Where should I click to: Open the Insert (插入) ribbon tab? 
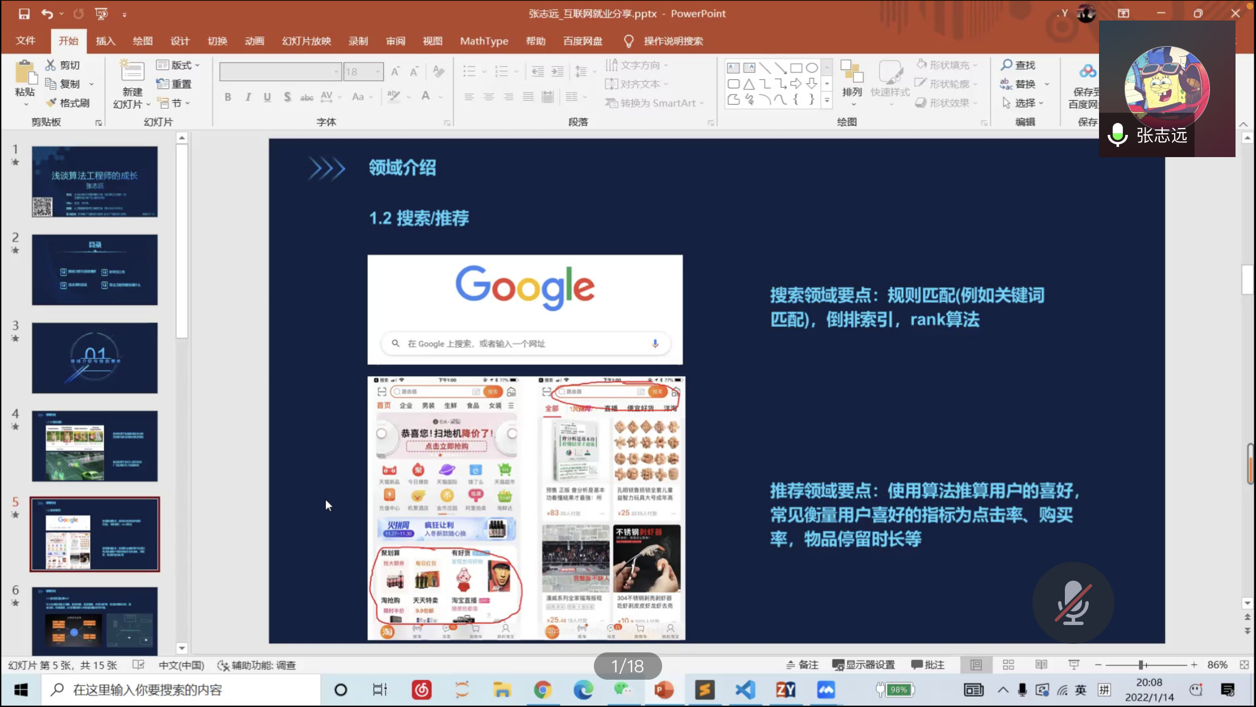(105, 41)
